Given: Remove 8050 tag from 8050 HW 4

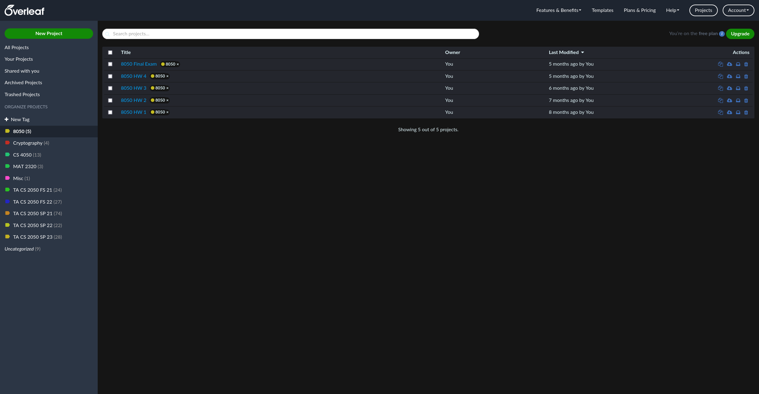Looking at the screenshot, I should [x=167, y=76].
